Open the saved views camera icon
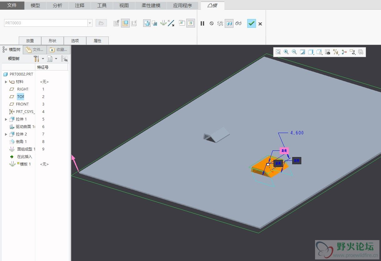This screenshot has width=381, height=261. click(328, 52)
